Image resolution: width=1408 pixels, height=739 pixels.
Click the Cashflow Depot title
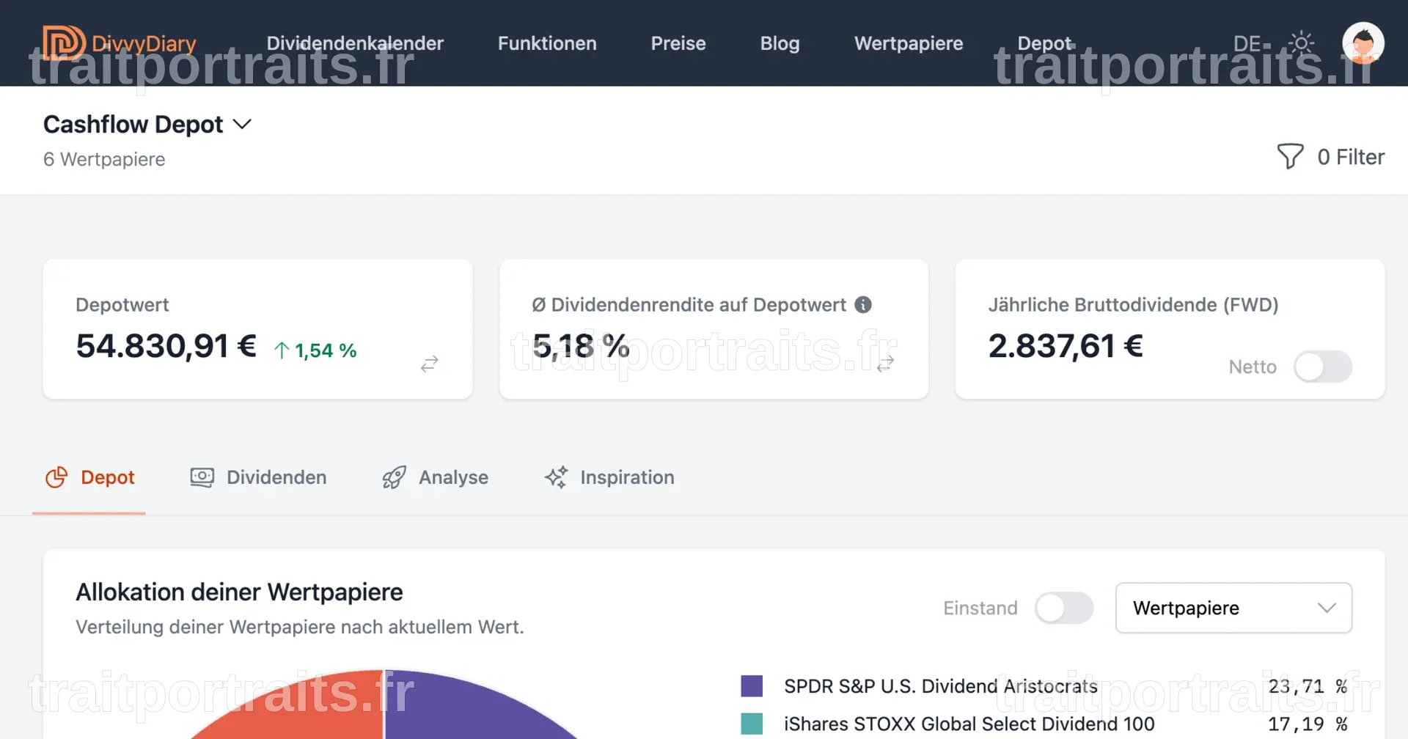point(133,125)
